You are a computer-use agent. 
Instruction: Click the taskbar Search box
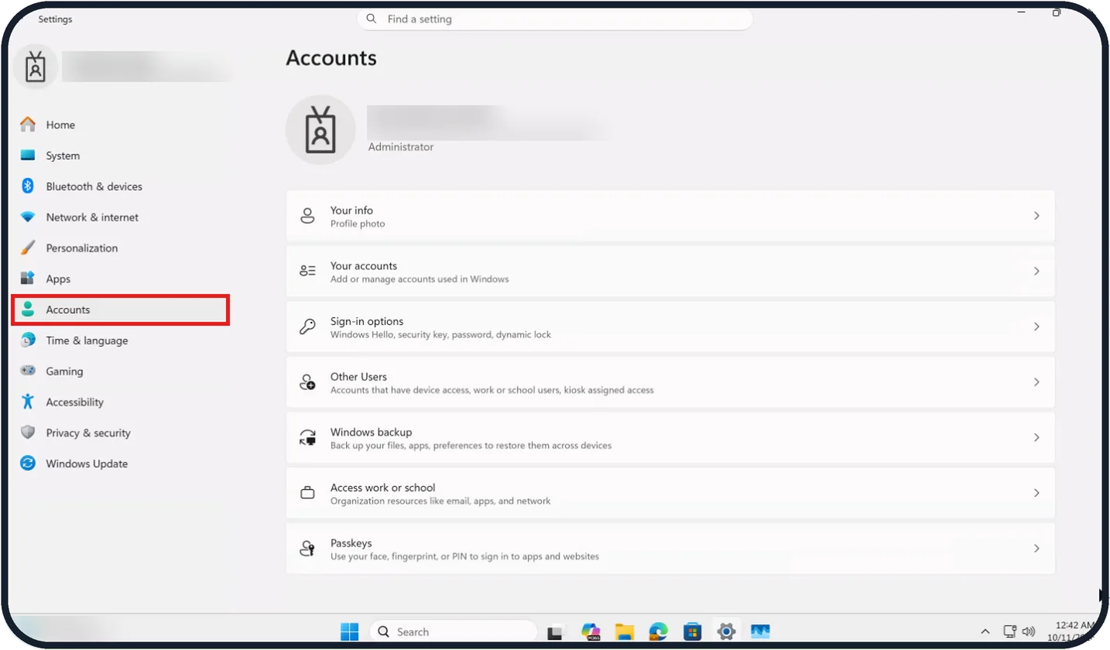454,631
